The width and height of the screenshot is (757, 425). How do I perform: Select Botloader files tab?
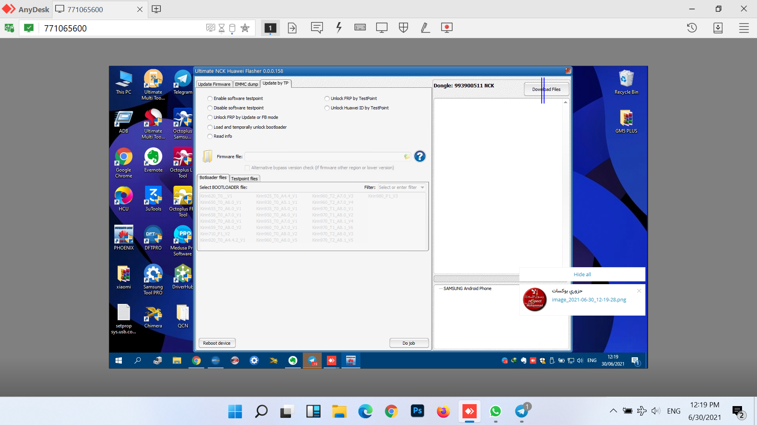pos(213,178)
